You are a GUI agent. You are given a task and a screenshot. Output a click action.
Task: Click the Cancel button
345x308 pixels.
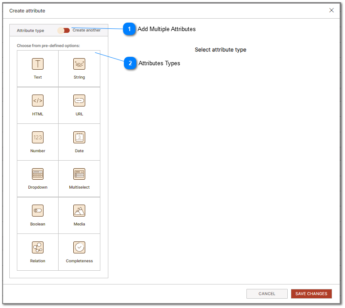click(267, 294)
